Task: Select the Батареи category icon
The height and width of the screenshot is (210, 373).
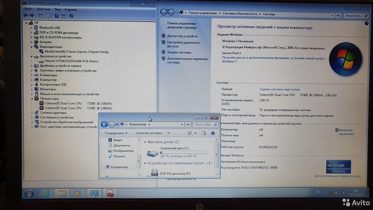Action: pyautogui.click(x=36, y=42)
